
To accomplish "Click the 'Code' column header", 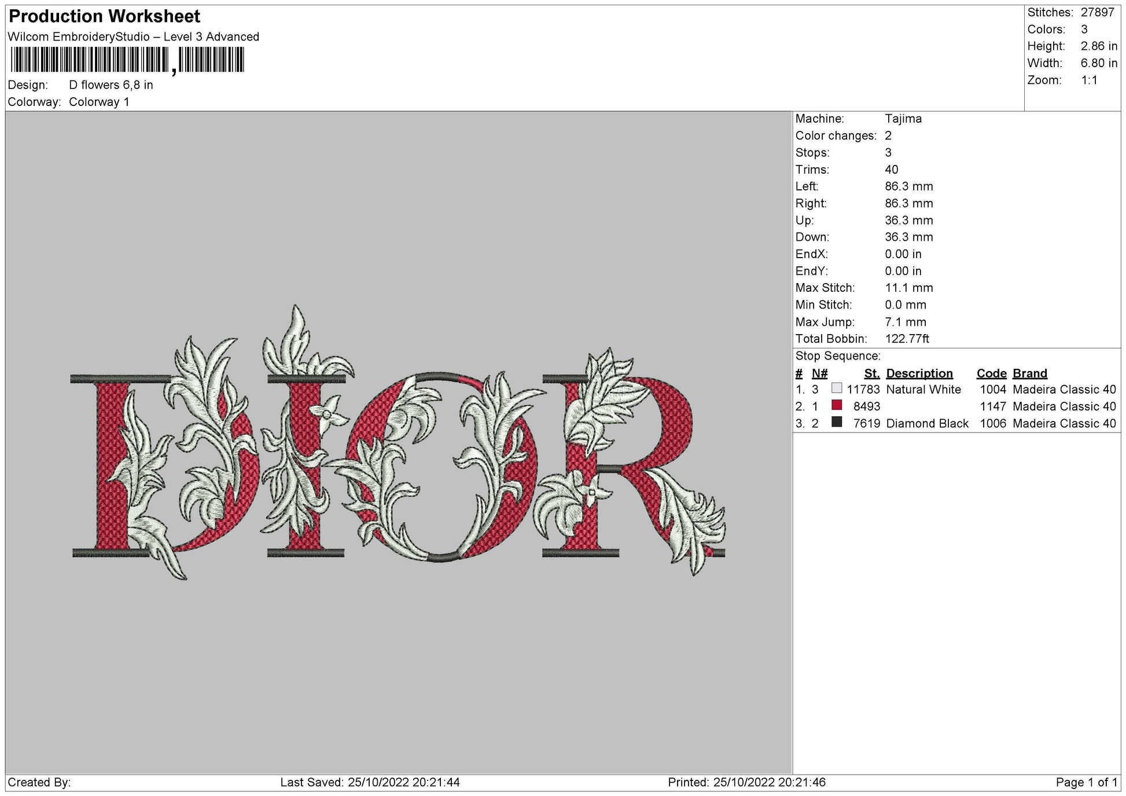I will pos(992,373).
